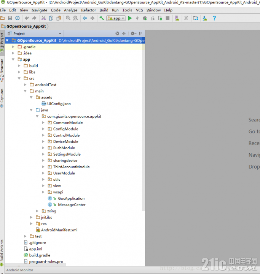Click the Open folder toolbar icon

(2, 18)
